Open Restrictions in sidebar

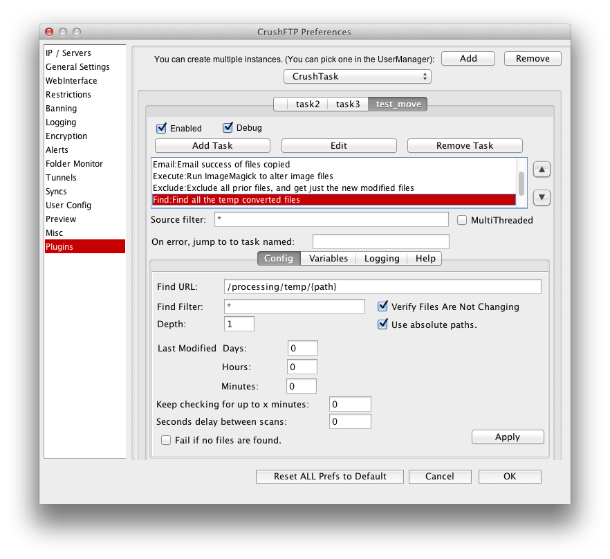tap(85, 95)
